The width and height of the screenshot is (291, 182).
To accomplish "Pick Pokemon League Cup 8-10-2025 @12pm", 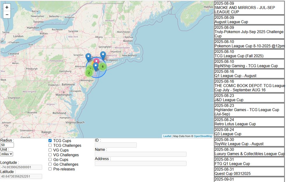I will click(249, 44).
